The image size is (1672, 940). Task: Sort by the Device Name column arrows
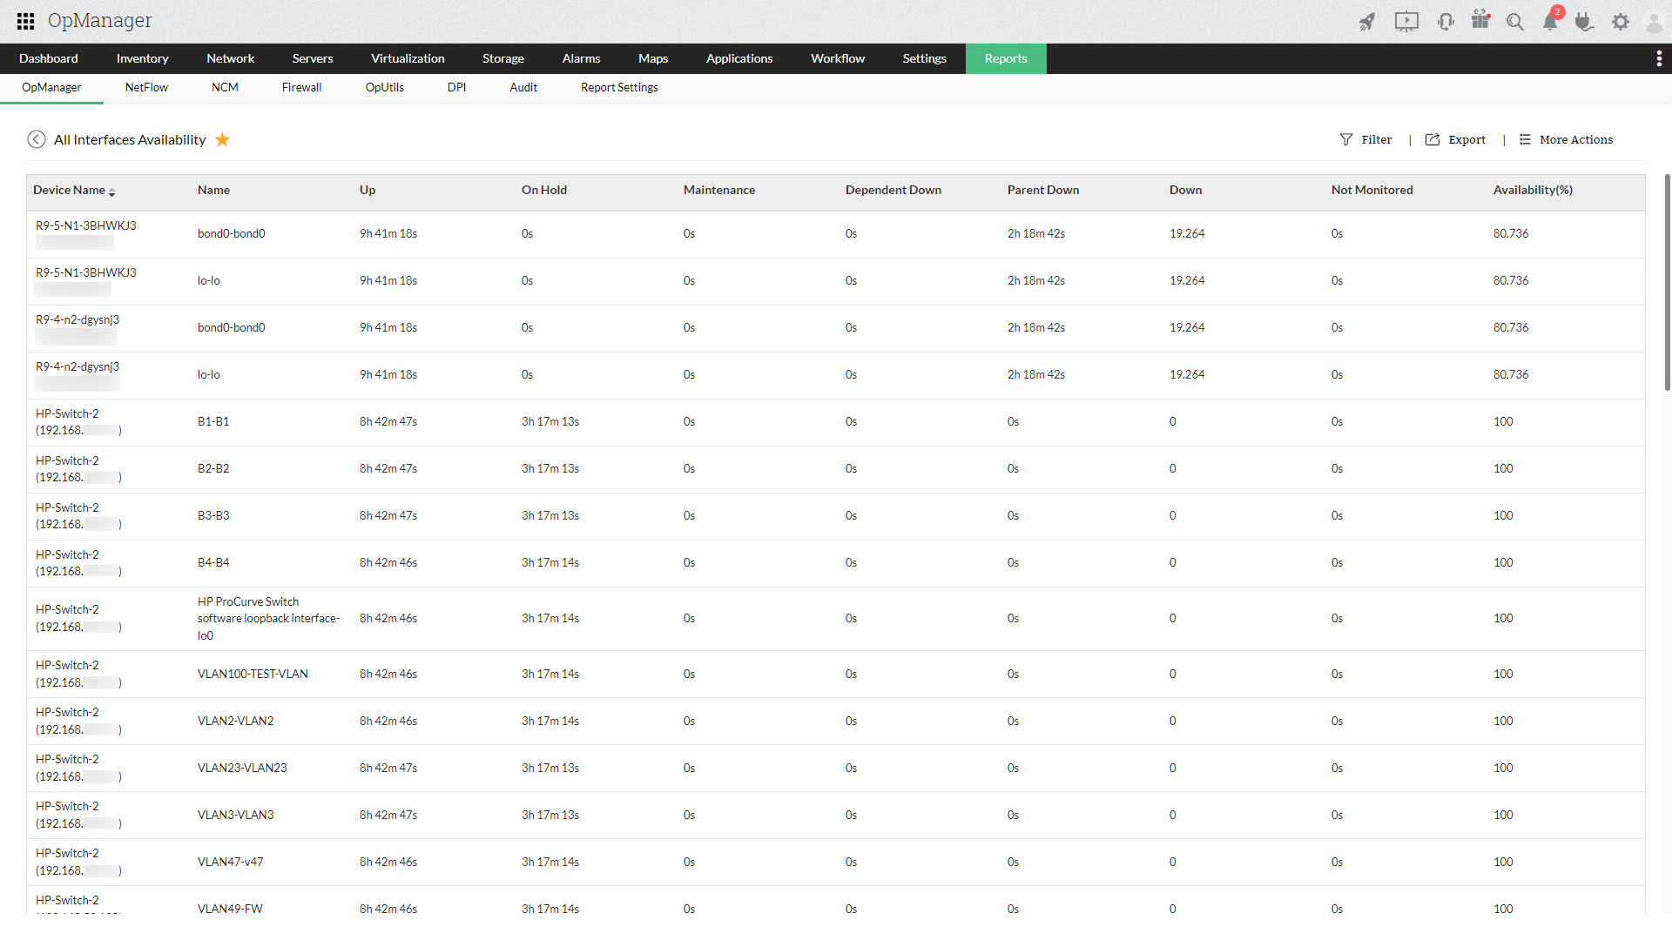click(112, 191)
